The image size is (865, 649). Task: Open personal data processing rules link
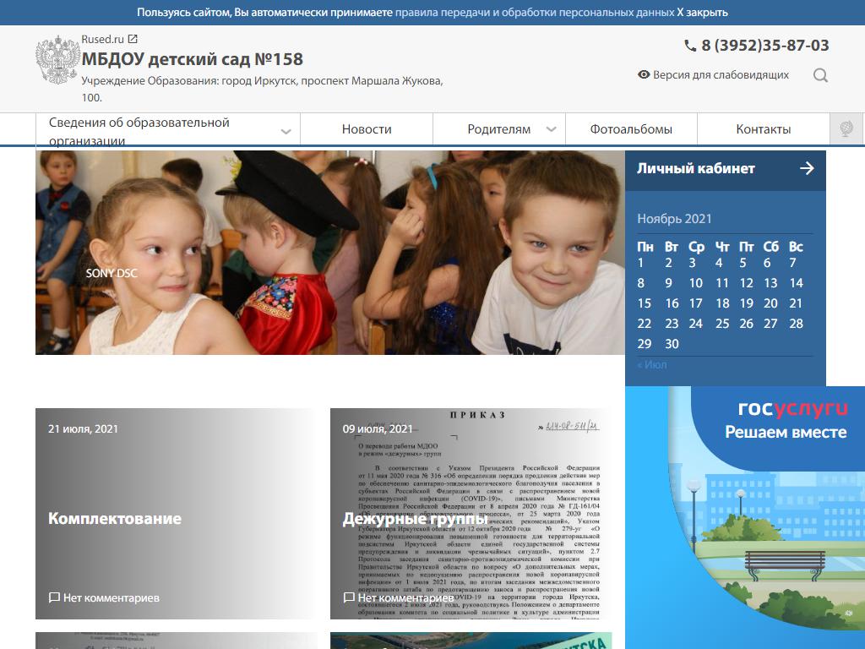tap(534, 13)
